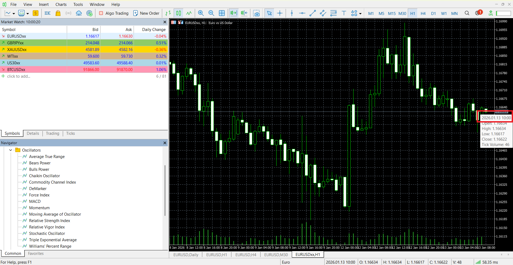The image size is (513, 265).
Task: Take a chart screenshot with camera icon
Action: coord(256,13)
